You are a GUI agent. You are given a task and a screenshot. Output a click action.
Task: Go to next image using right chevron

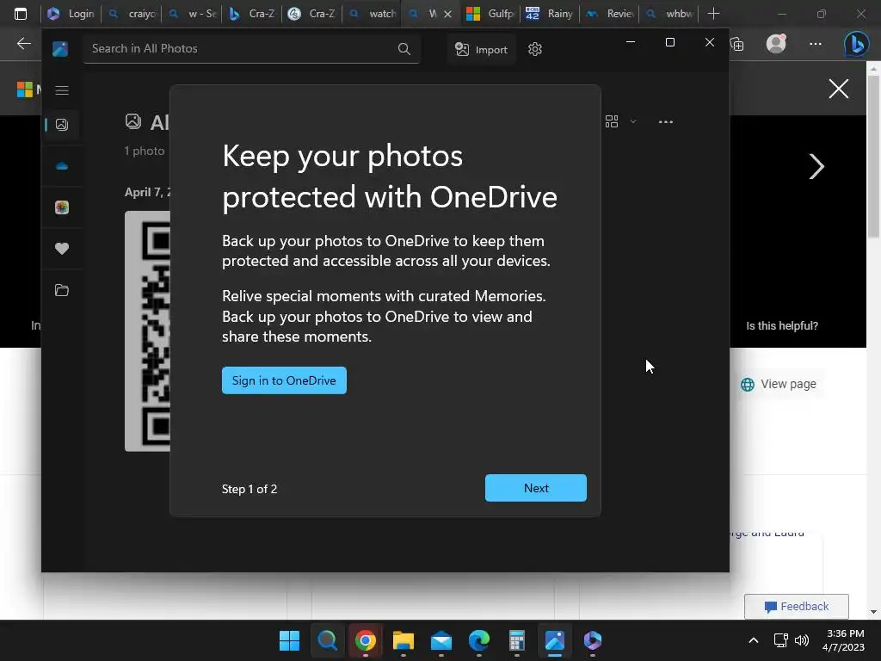[x=816, y=166]
